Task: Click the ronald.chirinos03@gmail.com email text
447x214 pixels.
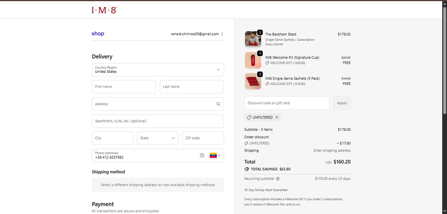Action: tap(195, 34)
